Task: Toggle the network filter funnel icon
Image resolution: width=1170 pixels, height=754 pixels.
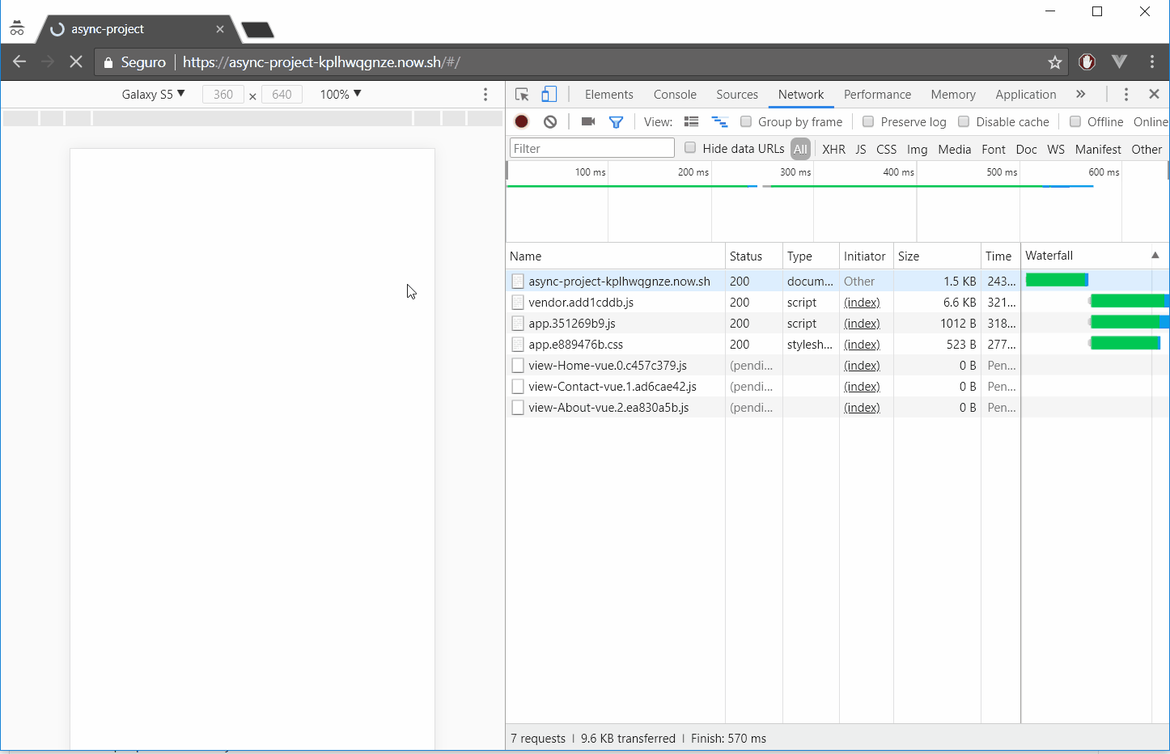Action: tap(616, 122)
